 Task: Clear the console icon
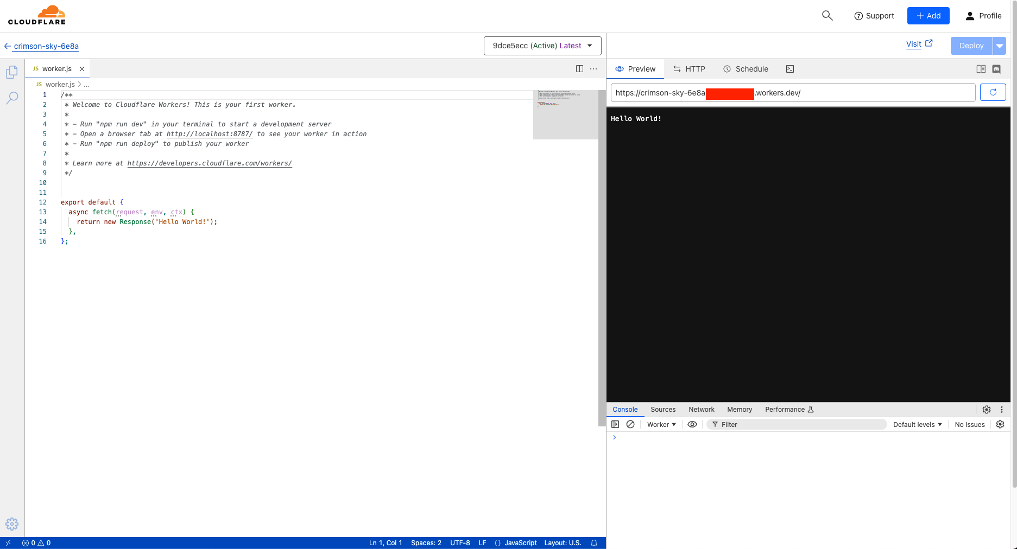630,425
